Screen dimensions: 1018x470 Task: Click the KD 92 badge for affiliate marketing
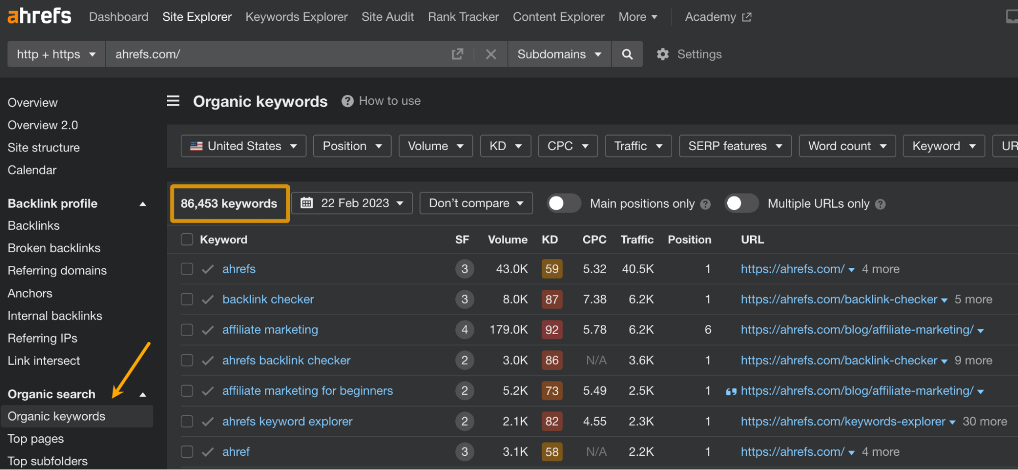tap(552, 329)
